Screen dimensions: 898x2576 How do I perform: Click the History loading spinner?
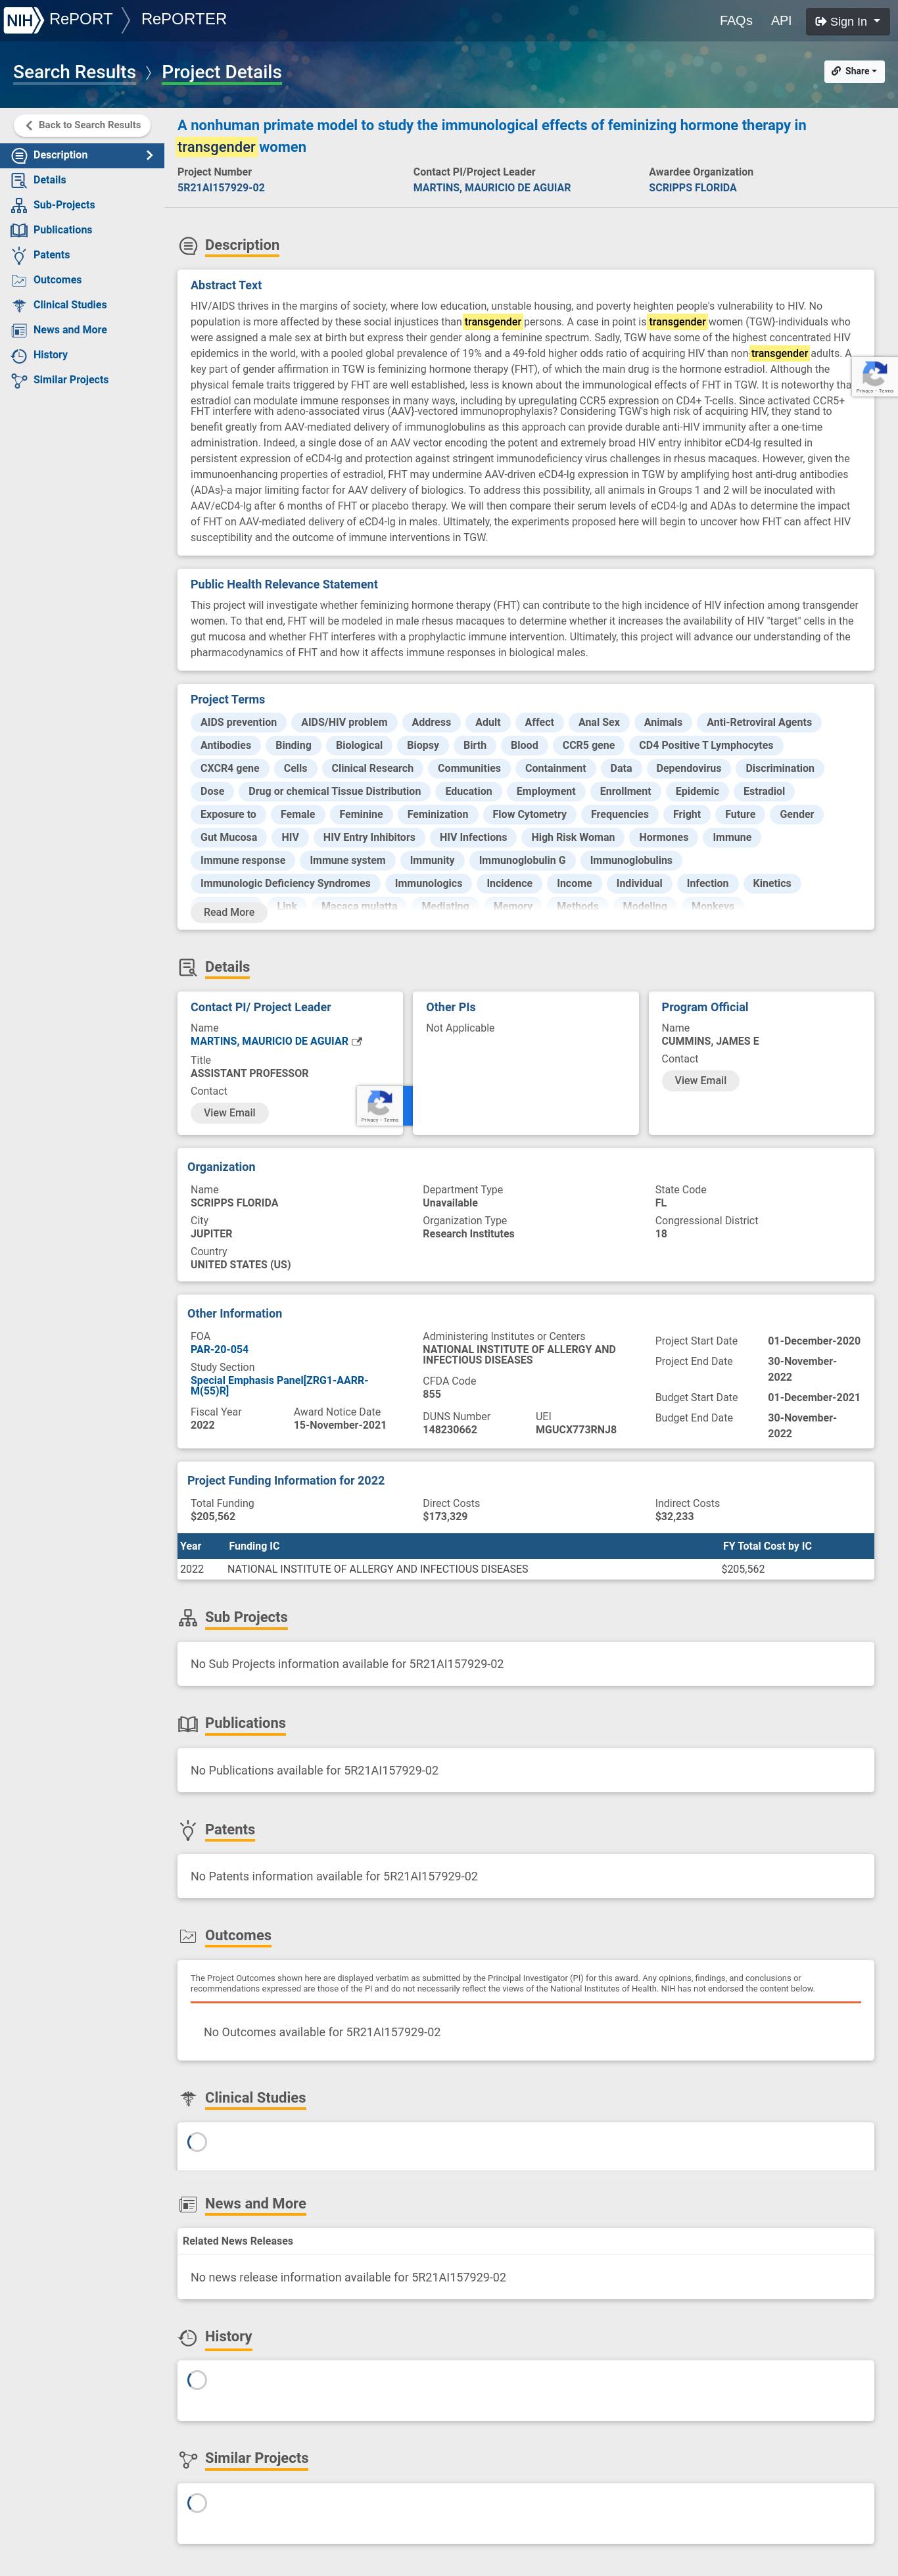(197, 2380)
